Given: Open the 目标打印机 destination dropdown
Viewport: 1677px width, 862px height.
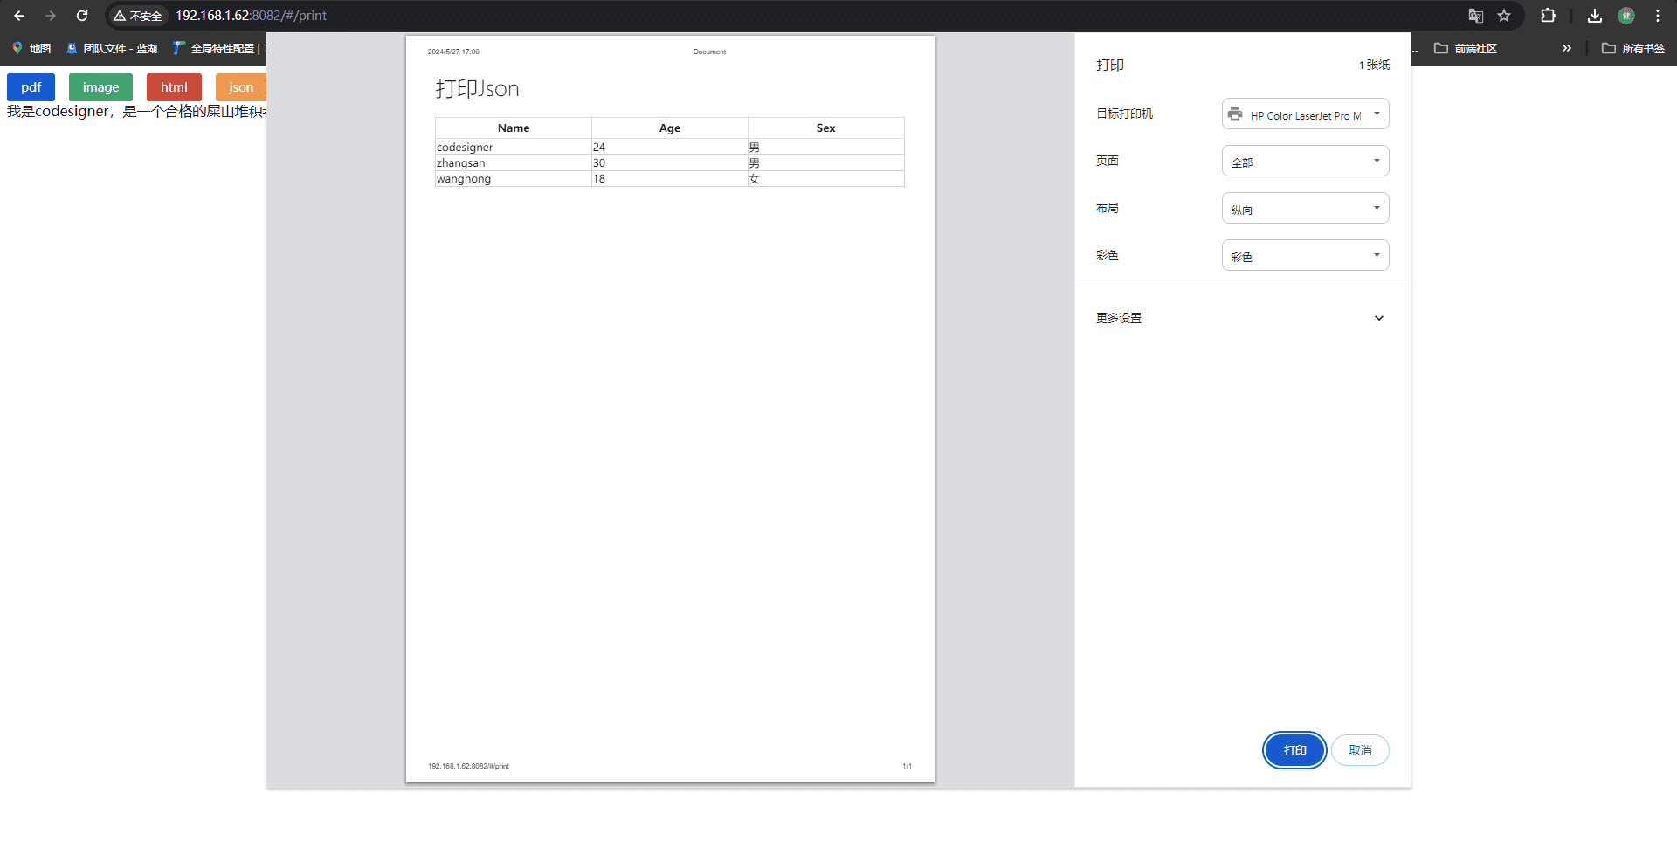Looking at the screenshot, I should coord(1305,114).
